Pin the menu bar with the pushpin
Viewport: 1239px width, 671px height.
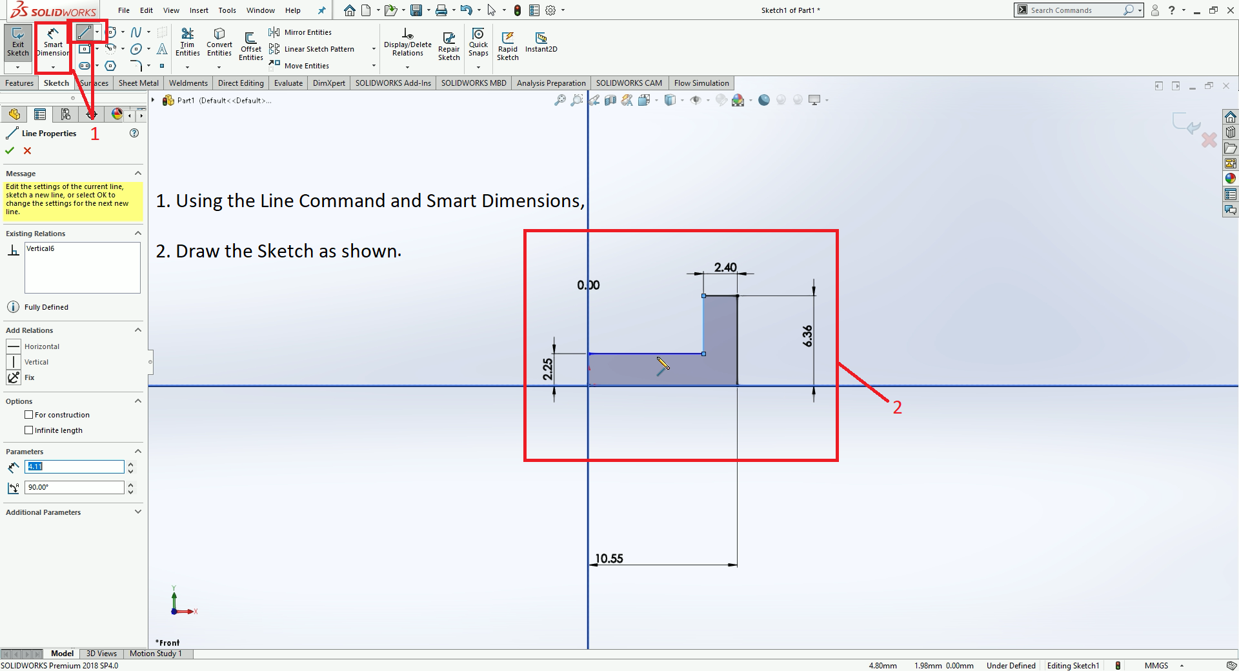322,10
